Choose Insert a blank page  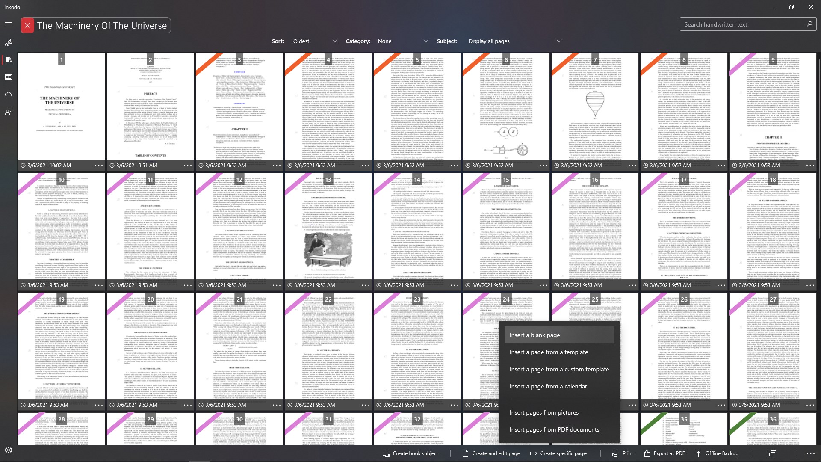pos(559,335)
